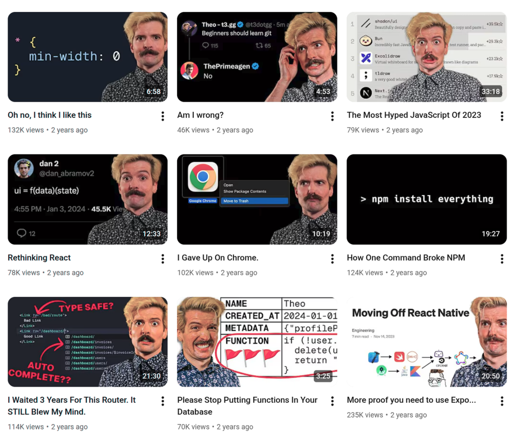This screenshot has width=522, height=436.
Task: Click the "How One Command Broke NPM" title
Action: 406,258
